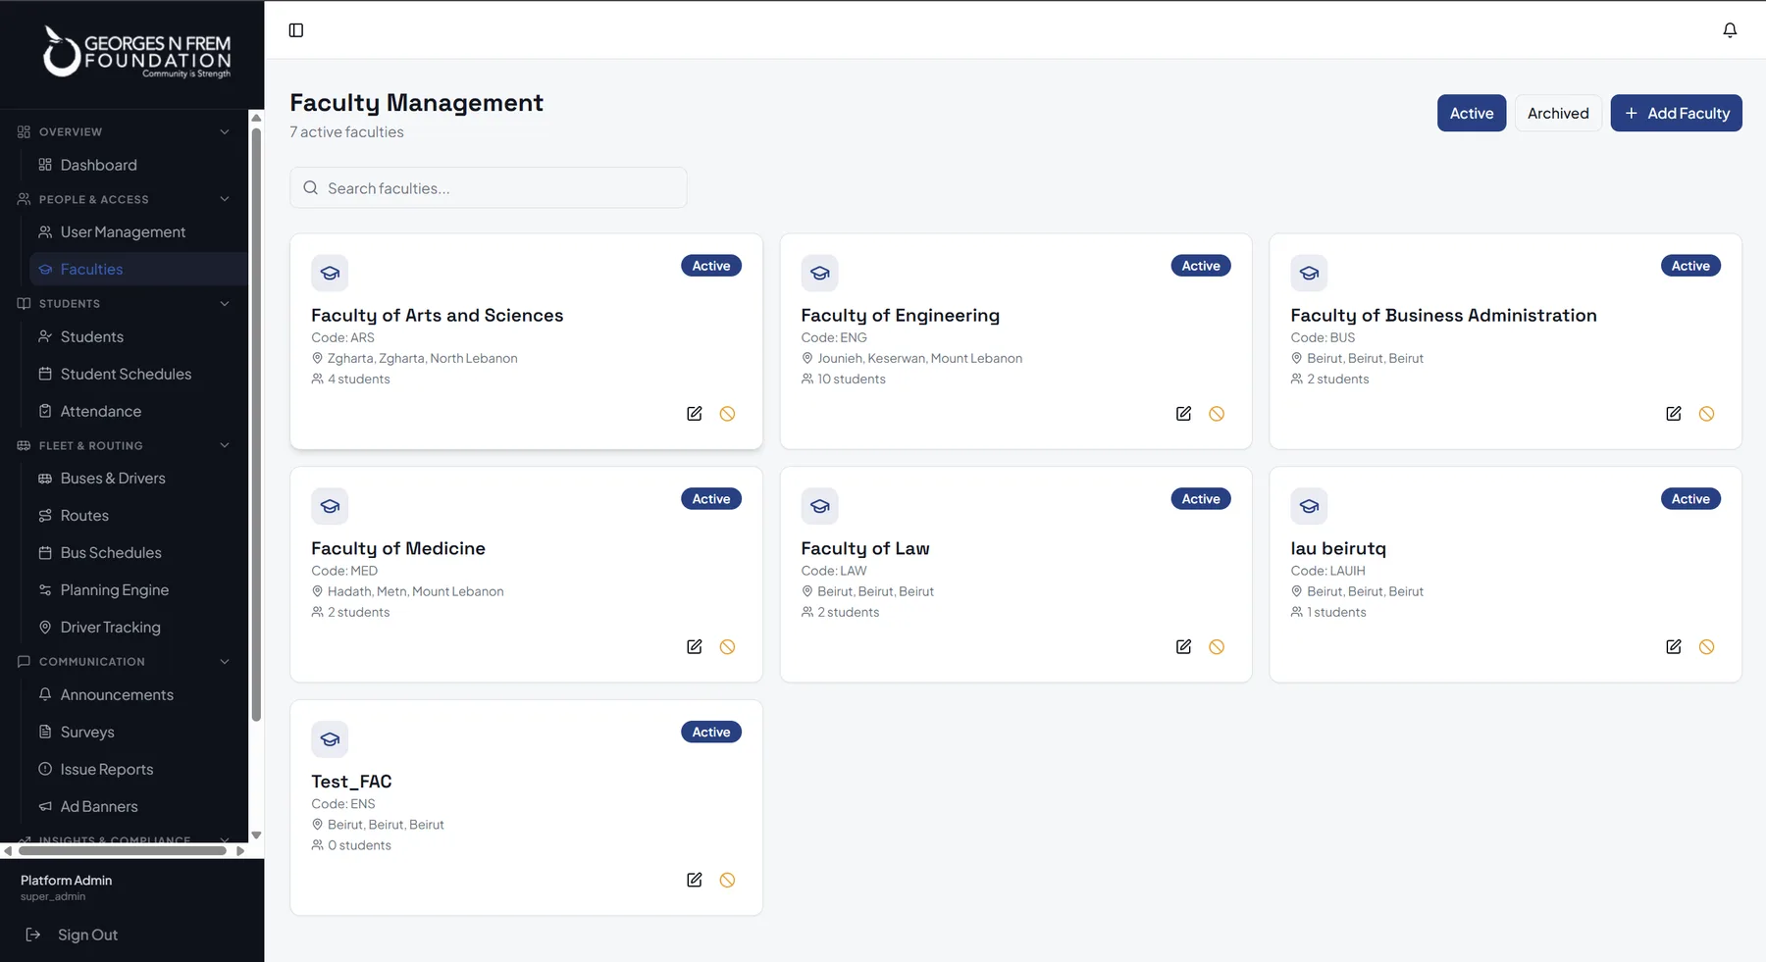The image size is (1766, 962).
Task: Collapse the Communication section
Action: click(125, 662)
